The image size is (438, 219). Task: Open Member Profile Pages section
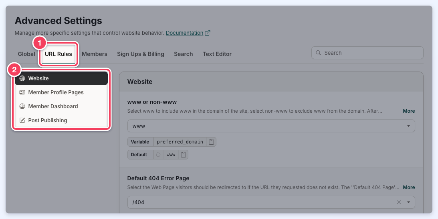point(61,92)
